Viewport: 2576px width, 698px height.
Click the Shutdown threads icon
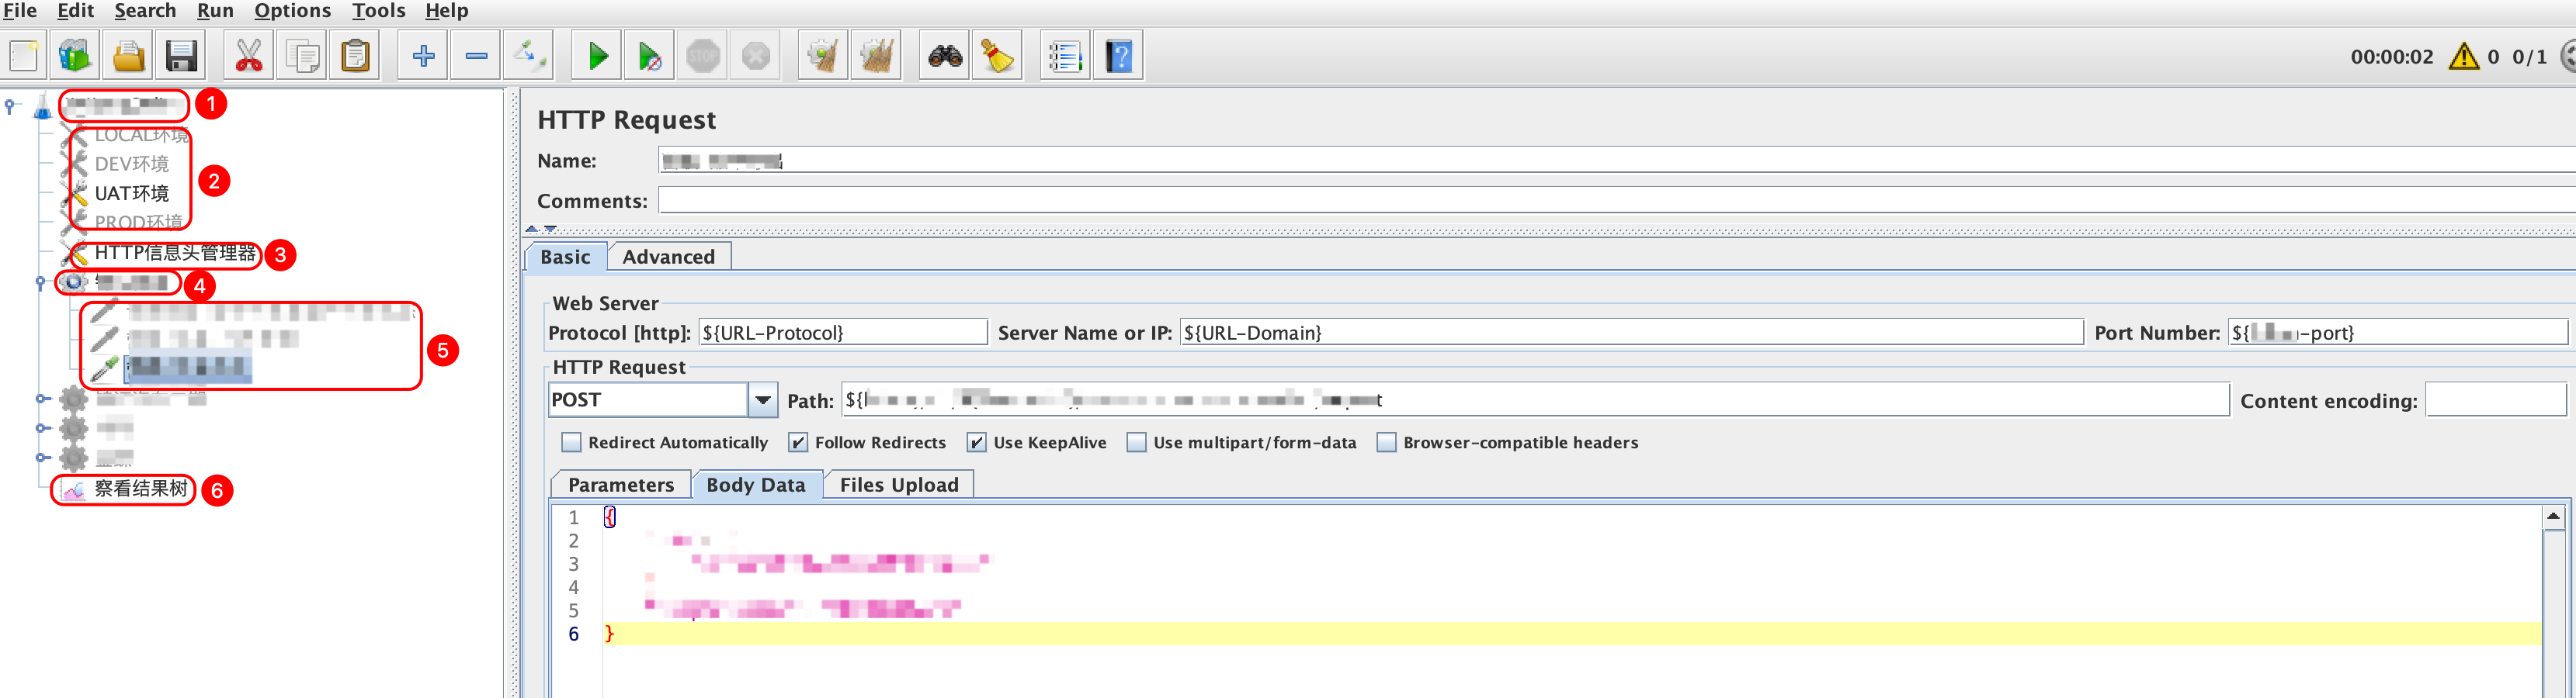(756, 56)
